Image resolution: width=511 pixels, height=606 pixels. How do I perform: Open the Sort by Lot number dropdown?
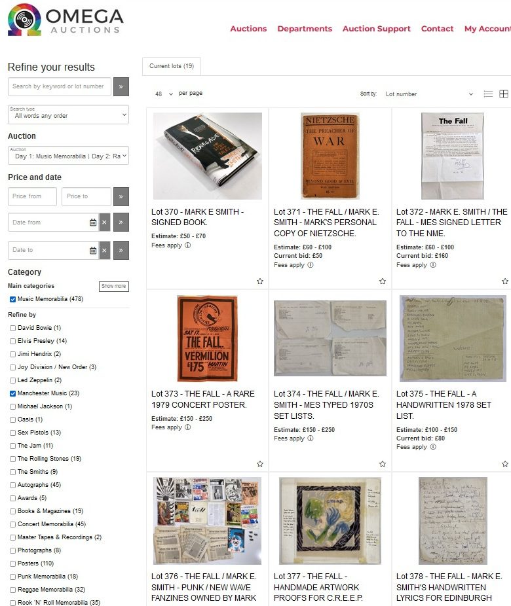tap(429, 94)
